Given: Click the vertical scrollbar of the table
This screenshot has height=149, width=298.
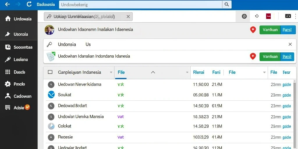Looking at the screenshot, I should [x=295, y=114].
